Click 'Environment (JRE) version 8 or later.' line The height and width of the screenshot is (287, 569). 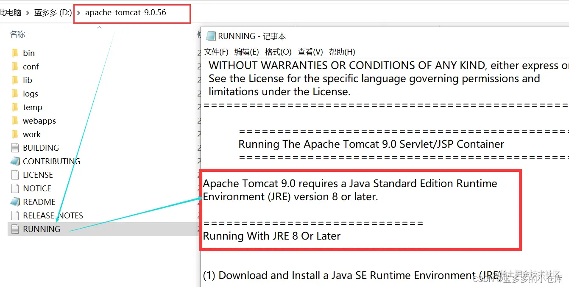pos(290,196)
